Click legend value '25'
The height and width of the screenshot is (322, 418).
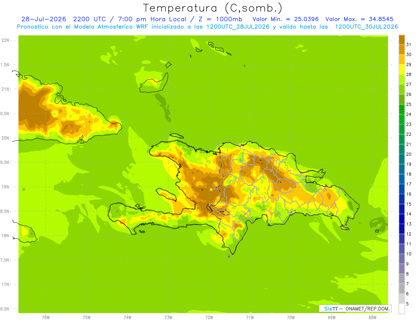point(409,105)
